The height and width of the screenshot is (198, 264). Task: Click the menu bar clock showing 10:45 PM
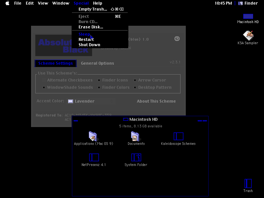point(223,3)
